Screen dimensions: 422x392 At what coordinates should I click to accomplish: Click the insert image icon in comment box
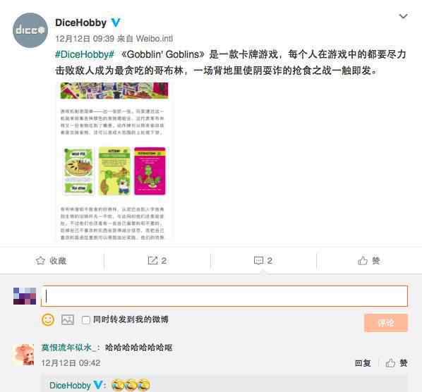pyautogui.click(x=68, y=319)
